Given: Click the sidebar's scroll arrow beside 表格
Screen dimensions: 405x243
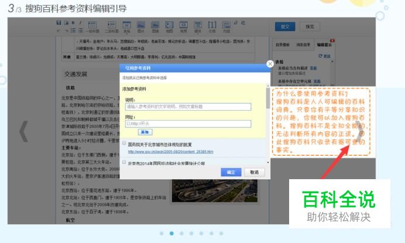Looking at the screenshot, I should tap(332, 61).
